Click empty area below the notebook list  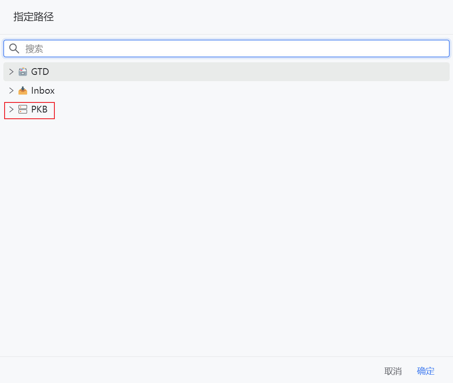(226, 234)
